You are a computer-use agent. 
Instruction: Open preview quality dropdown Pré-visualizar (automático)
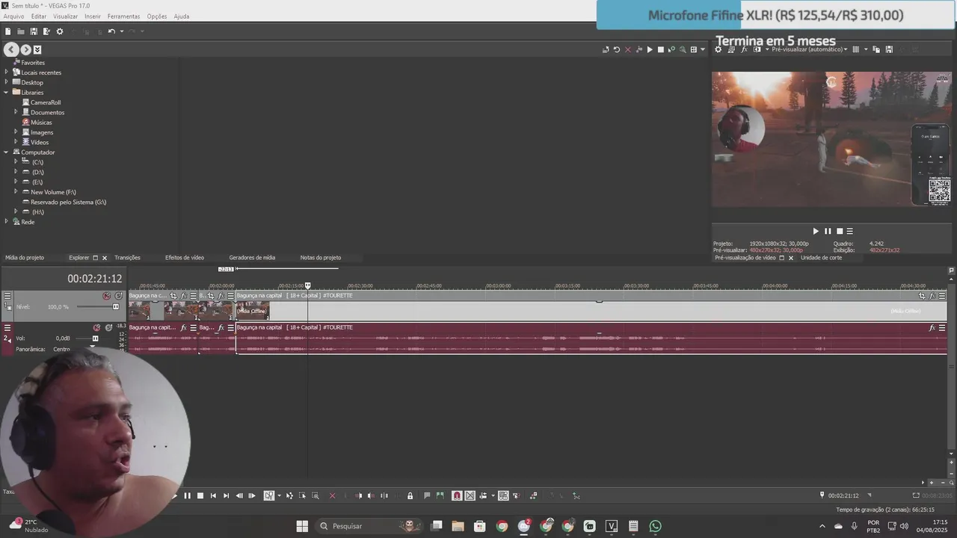click(x=809, y=49)
